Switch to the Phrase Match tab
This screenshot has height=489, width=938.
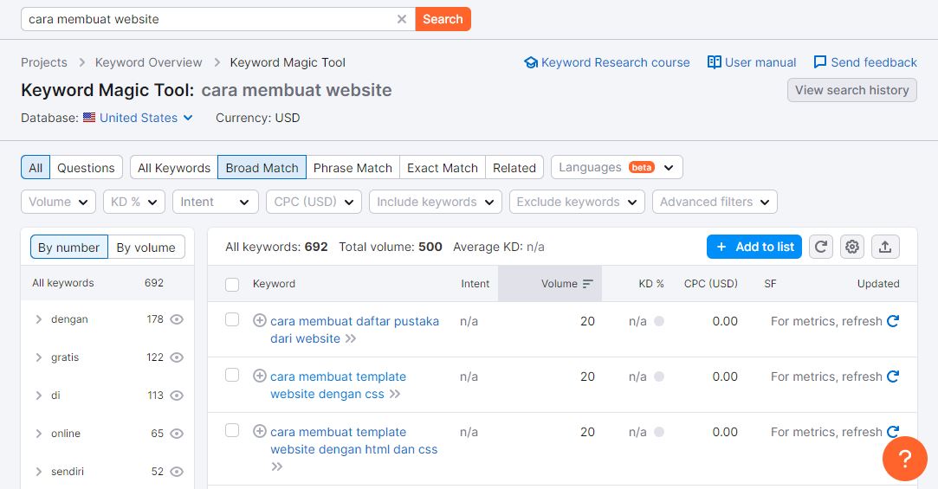click(x=353, y=168)
